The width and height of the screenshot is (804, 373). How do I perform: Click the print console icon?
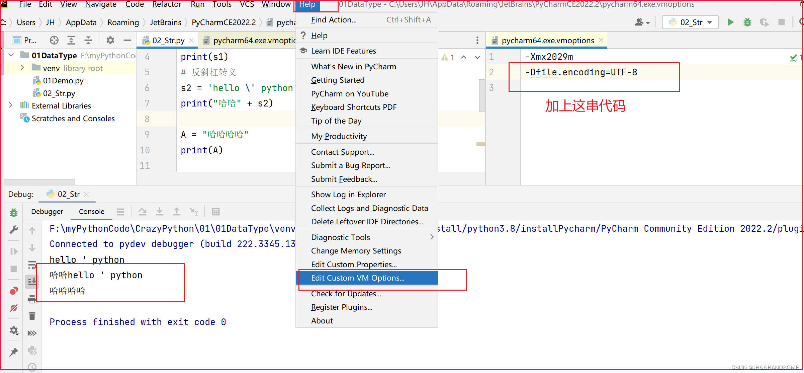coord(32,299)
